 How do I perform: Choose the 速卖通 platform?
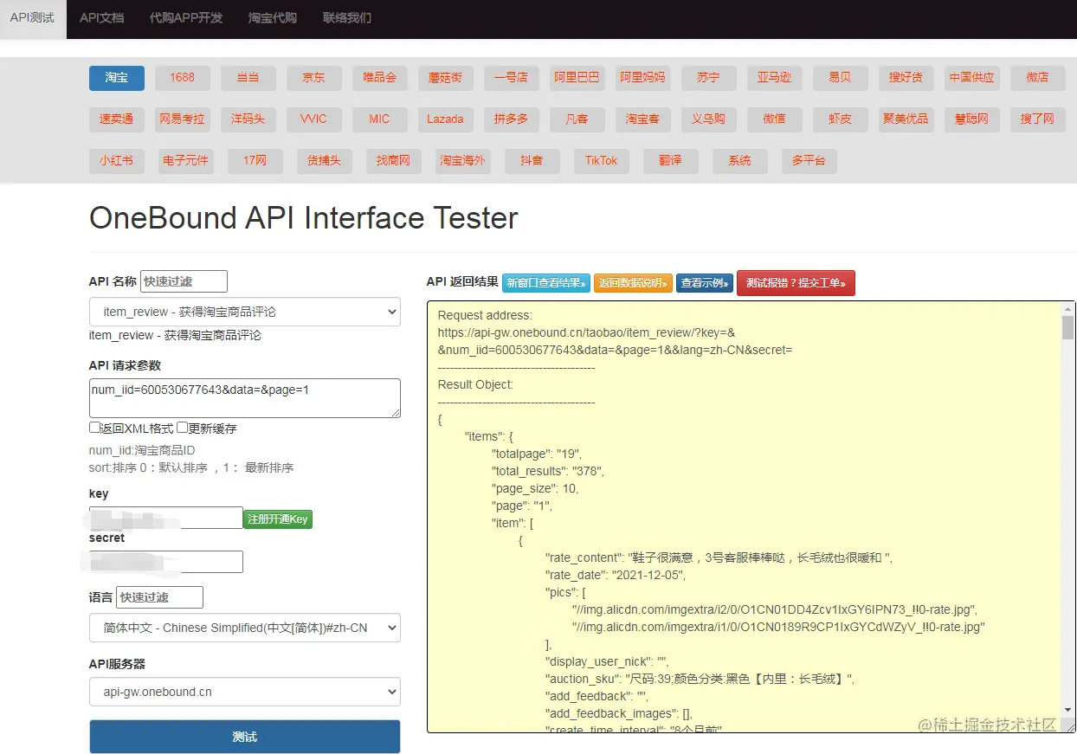pos(117,119)
